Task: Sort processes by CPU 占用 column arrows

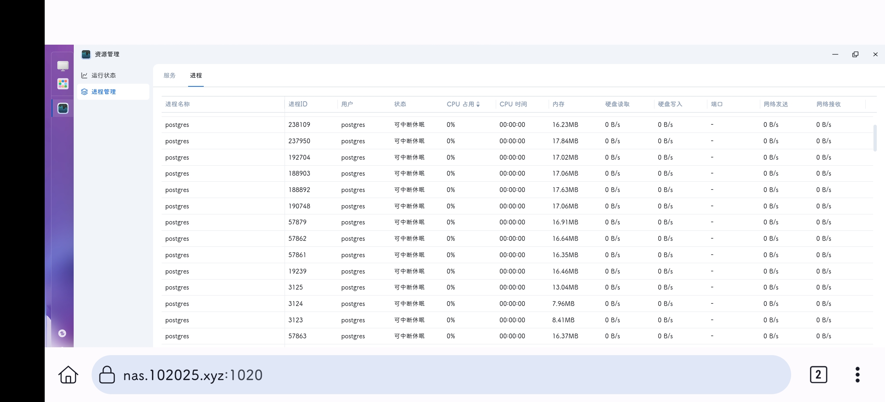Action: [x=478, y=104]
